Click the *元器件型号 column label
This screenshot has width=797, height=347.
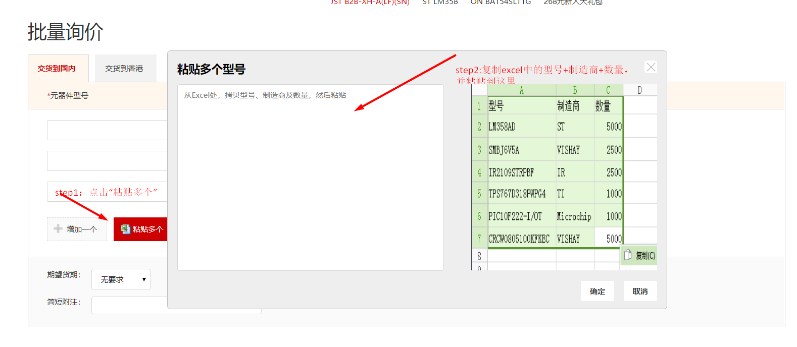[68, 95]
